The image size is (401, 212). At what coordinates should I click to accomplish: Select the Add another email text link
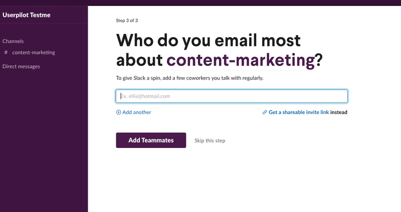point(137,112)
